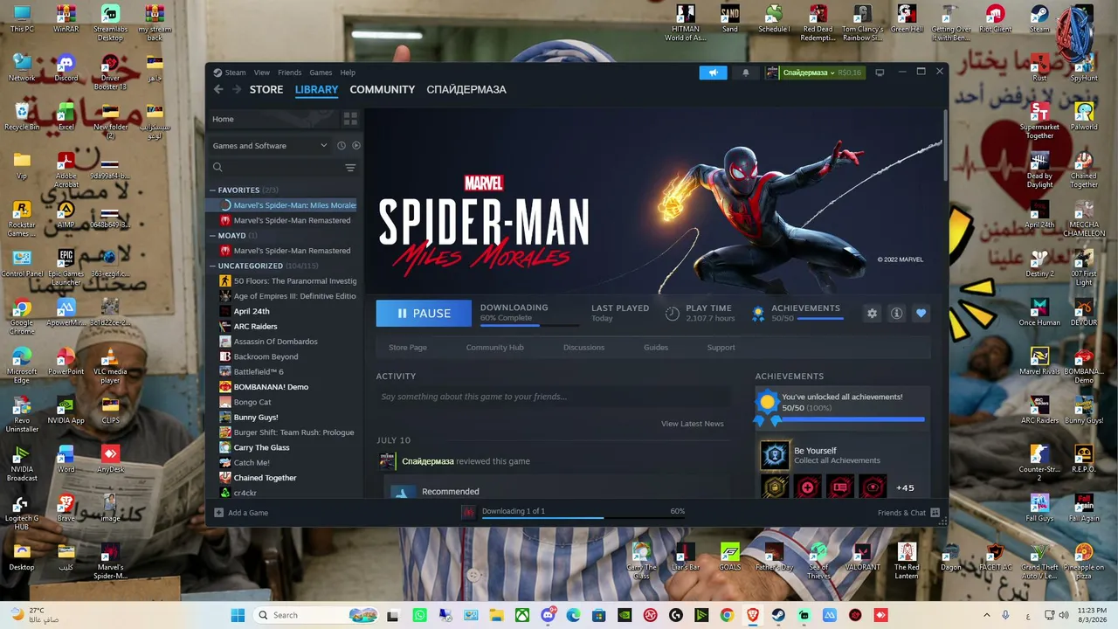Viewport: 1118px width, 629px height.
Task: Toggle the favorite heart icon
Action: click(921, 313)
